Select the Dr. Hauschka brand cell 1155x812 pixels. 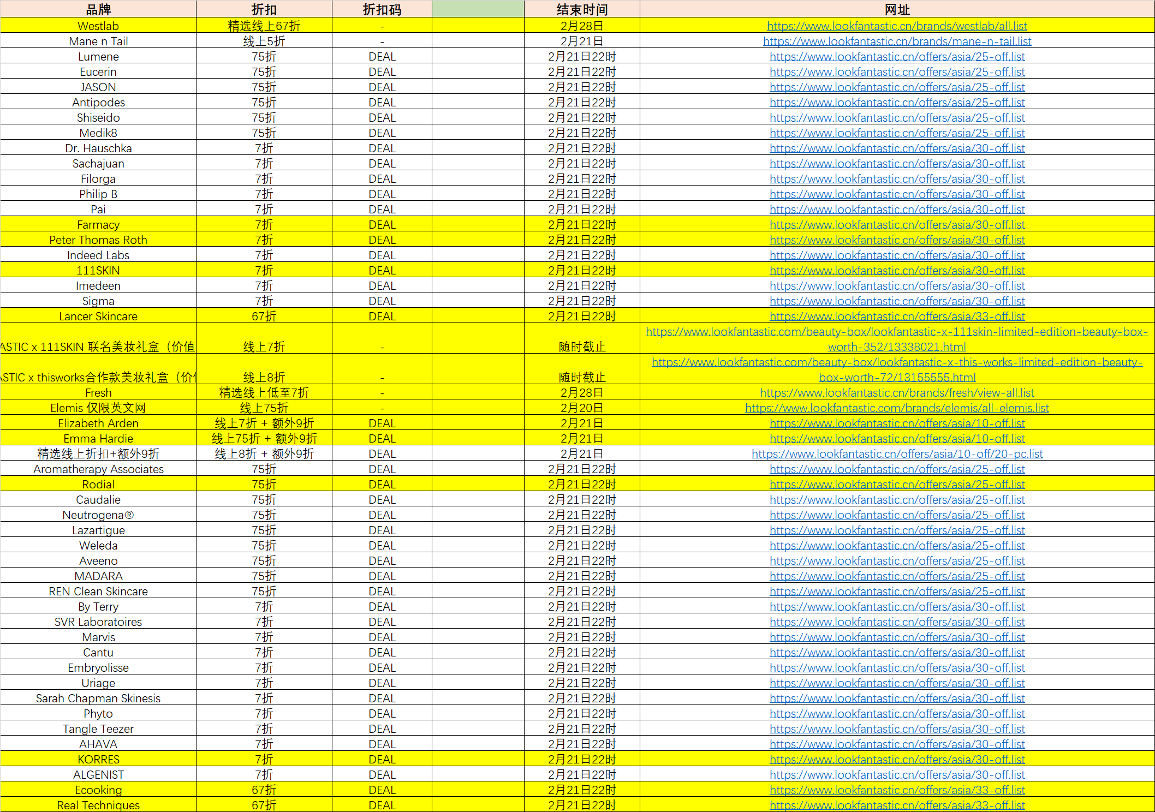click(x=98, y=148)
